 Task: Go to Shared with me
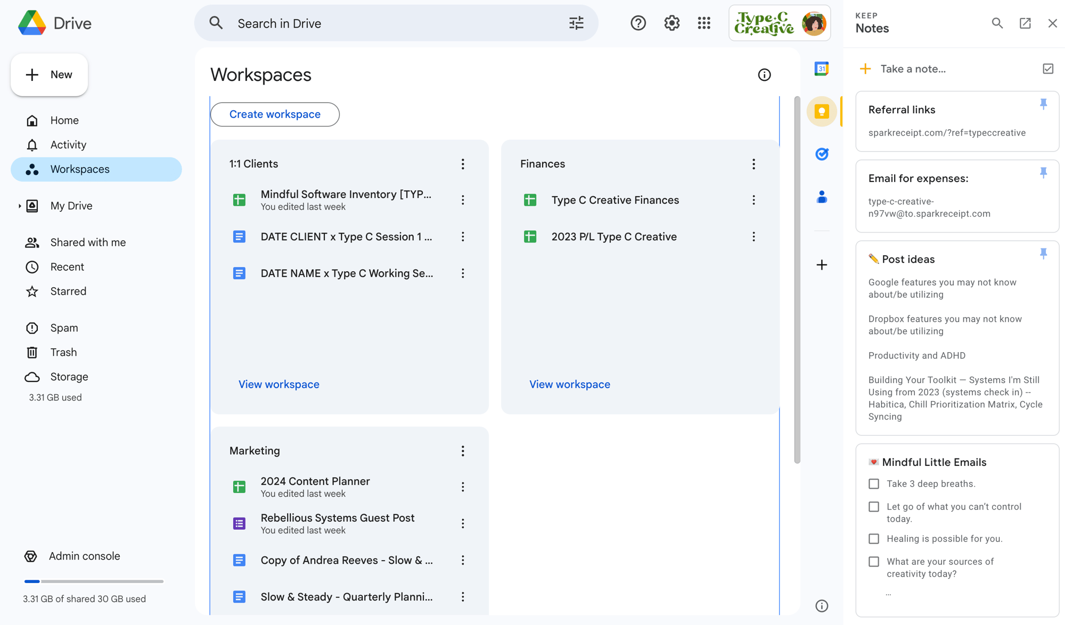pyautogui.click(x=88, y=243)
